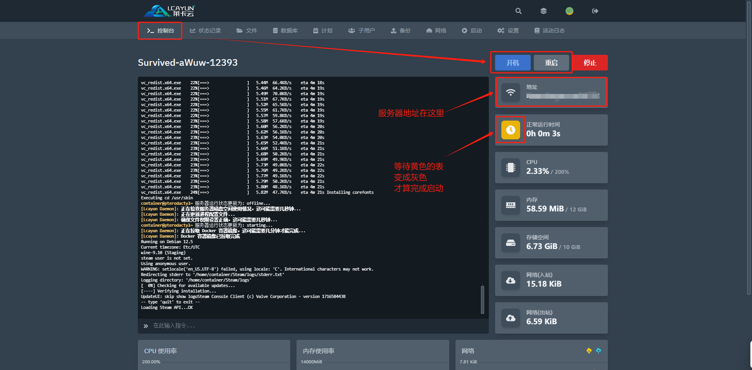This screenshot has height=370, width=752.
Task: Open the 控制台 console tab
Action: click(x=160, y=31)
